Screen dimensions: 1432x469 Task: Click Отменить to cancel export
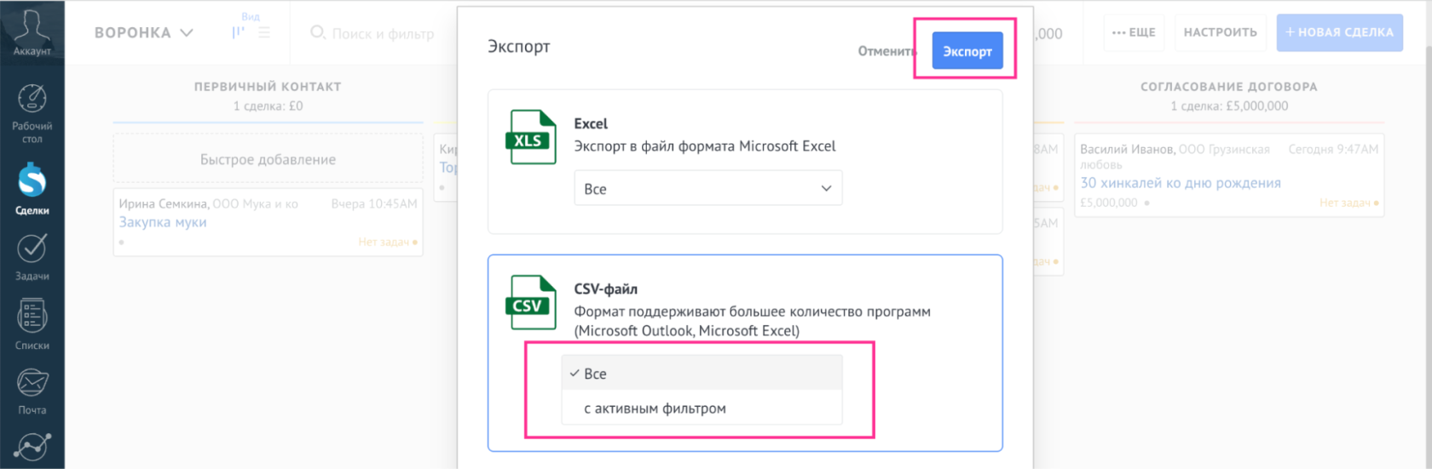point(886,51)
